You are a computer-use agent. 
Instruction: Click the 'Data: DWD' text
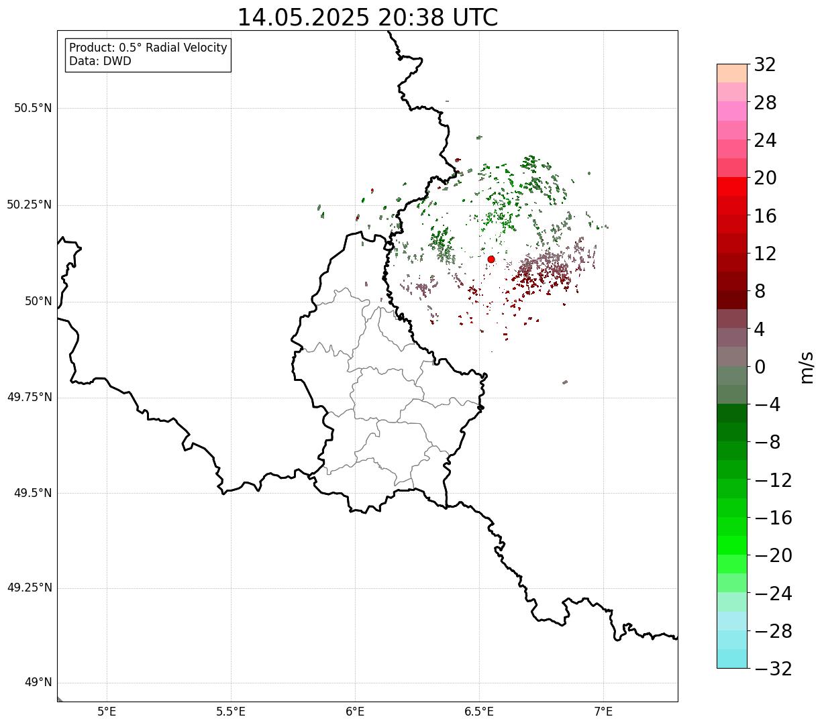[100, 61]
